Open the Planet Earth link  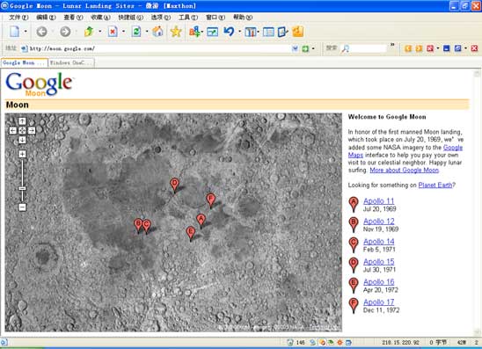pos(435,185)
